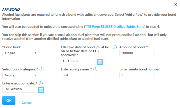Click the surety name field containing test

pos(78,75)
